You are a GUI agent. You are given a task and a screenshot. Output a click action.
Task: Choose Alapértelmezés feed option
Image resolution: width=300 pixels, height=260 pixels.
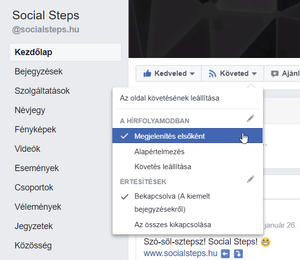point(159,152)
